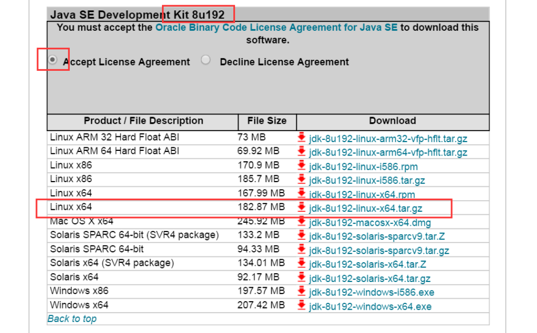Download jdk-8u192-linux-arm32-vfp-hflt.tar.gz
Screen dimensions: 537x333
click(388, 138)
